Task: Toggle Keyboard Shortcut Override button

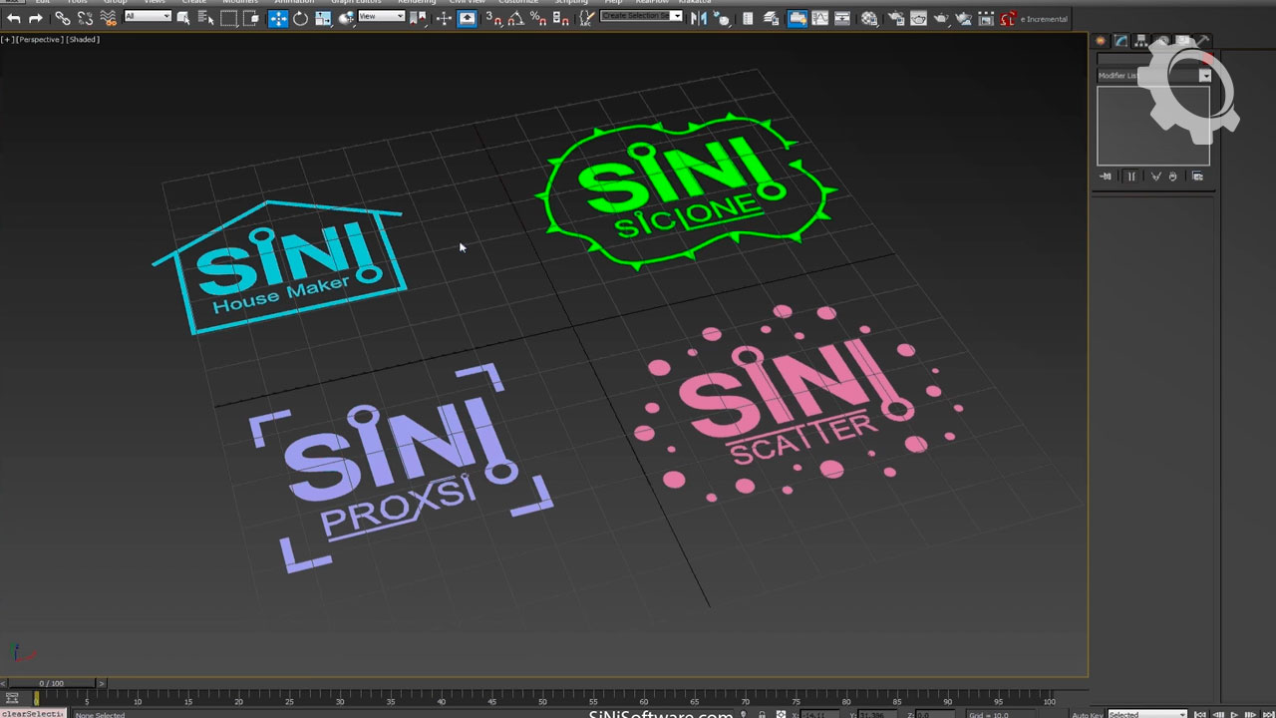Action: (x=467, y=19)
